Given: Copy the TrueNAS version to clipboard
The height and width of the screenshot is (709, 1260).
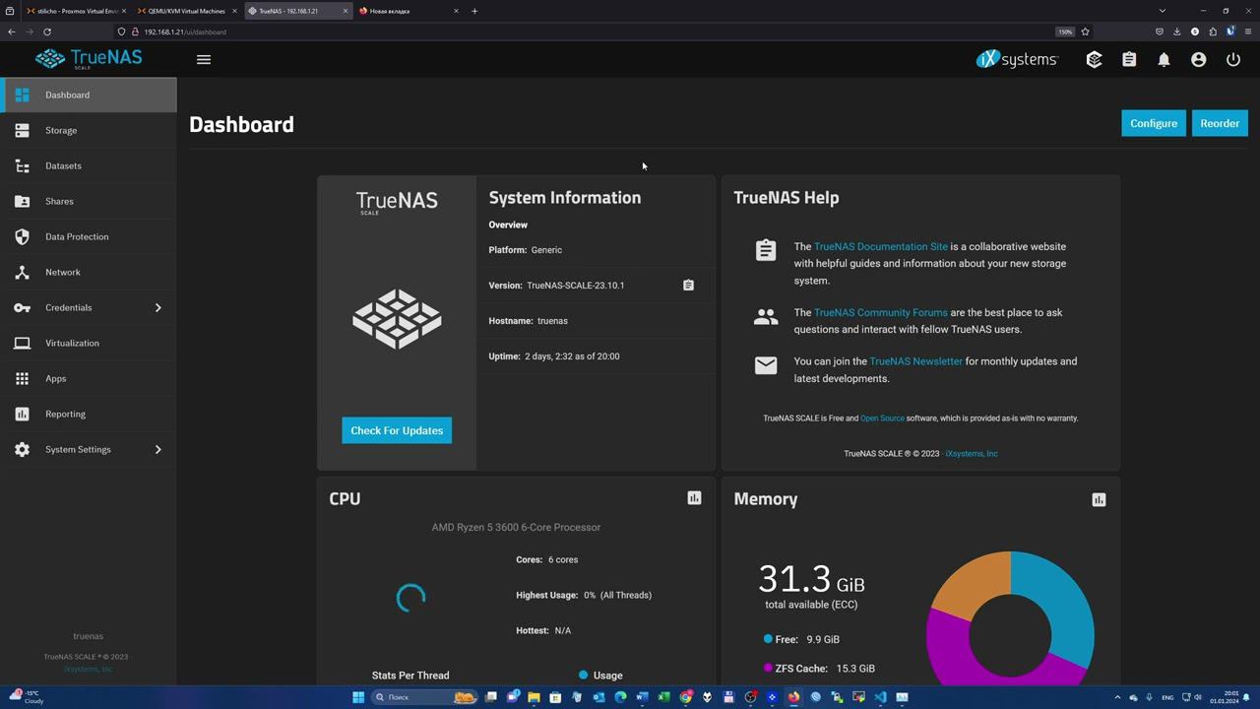Looking at the screenshot, I should pyautogui.click(x=688, y=286).
